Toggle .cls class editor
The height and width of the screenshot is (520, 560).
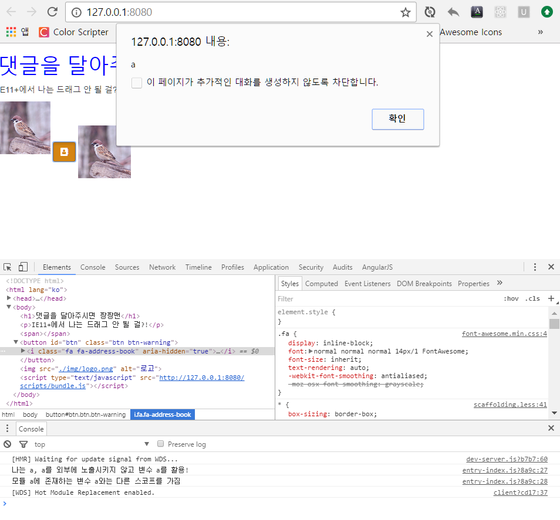(x=532, y=298)
